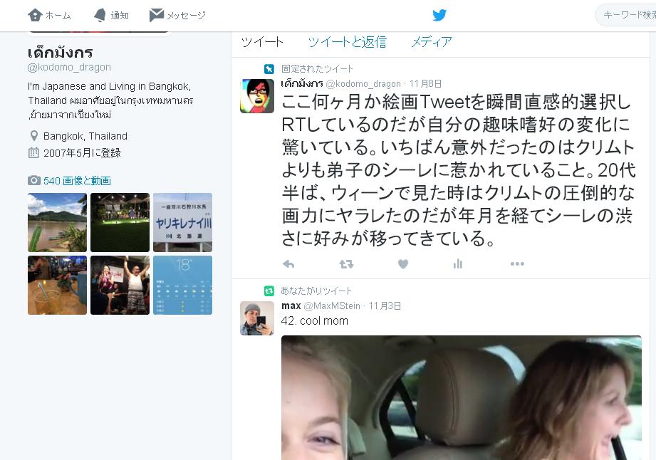Switch to メディア tab
The width and height of the screenshot is (656, 460).
(432, 42)
